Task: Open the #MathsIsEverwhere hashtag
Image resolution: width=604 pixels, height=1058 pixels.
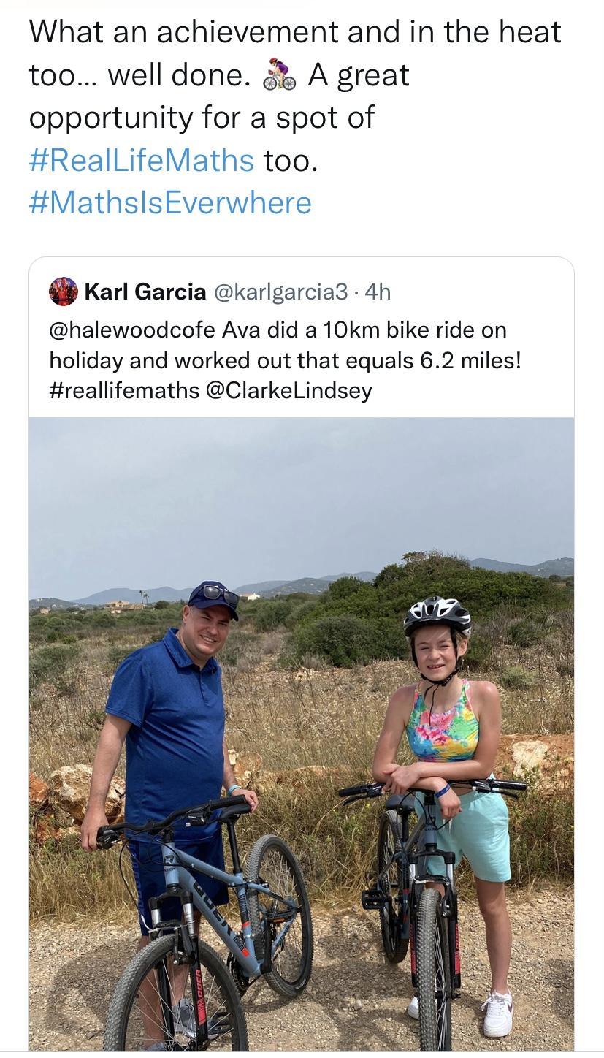Action: 170,202
